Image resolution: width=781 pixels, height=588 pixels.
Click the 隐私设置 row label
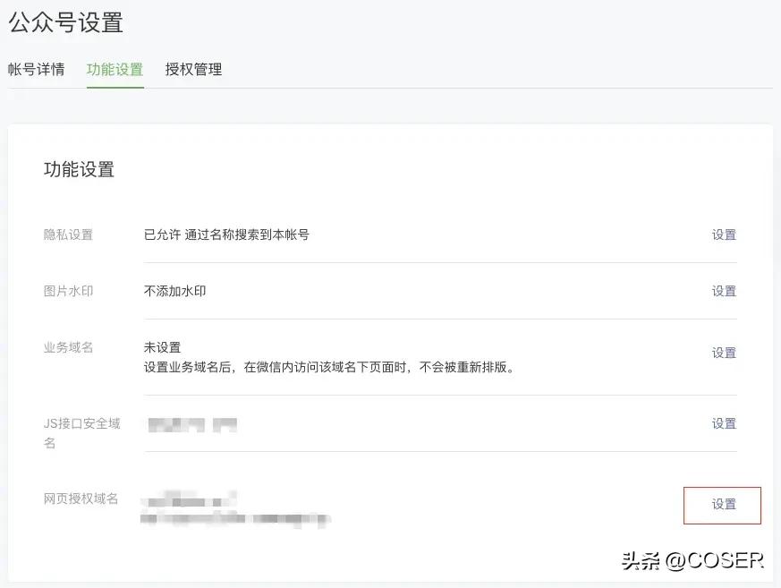click(70, 234)
